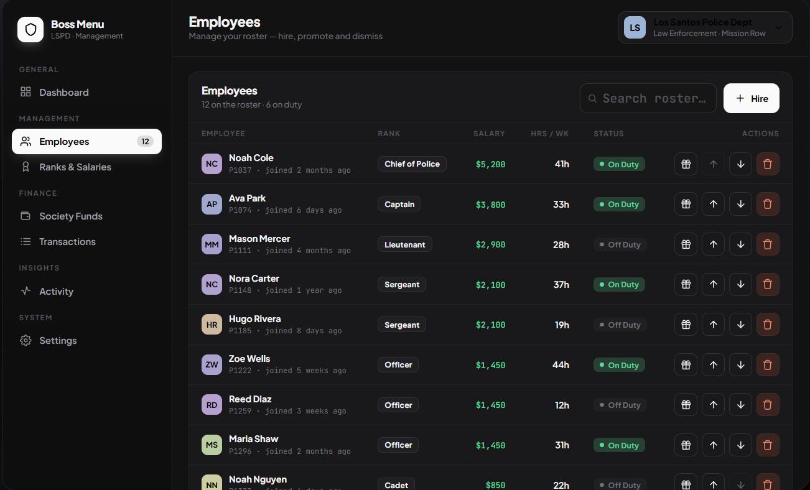Viewport: 810px width, 490px height.
Task: Open Settings from the sidebar
Action: [x=86, y=340]
